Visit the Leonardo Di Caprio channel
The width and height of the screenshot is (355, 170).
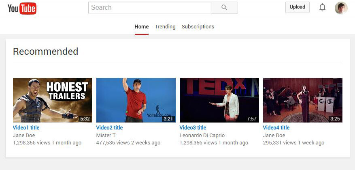[202, 136]
